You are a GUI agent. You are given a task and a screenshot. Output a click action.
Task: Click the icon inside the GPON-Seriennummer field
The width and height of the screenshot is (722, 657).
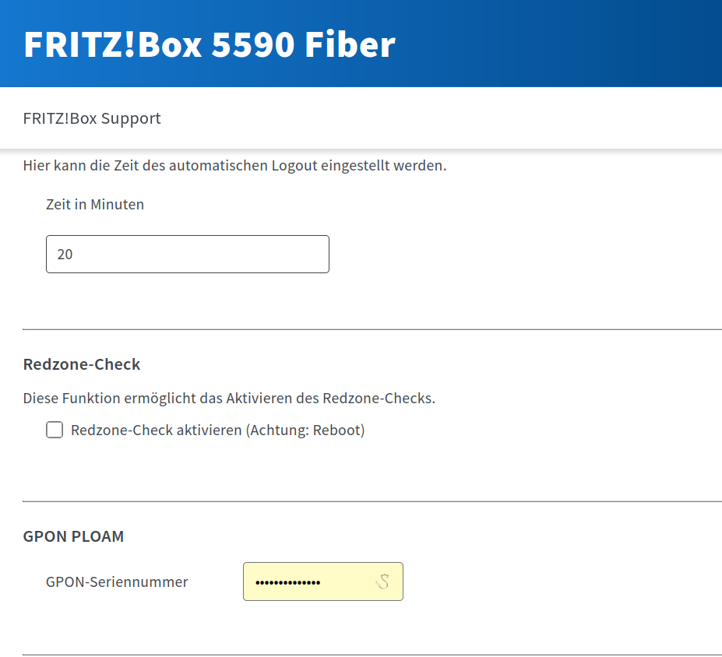pyautogui.click(x=382, y=582)
